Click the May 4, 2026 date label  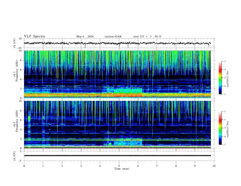click(x=85, y=36)
